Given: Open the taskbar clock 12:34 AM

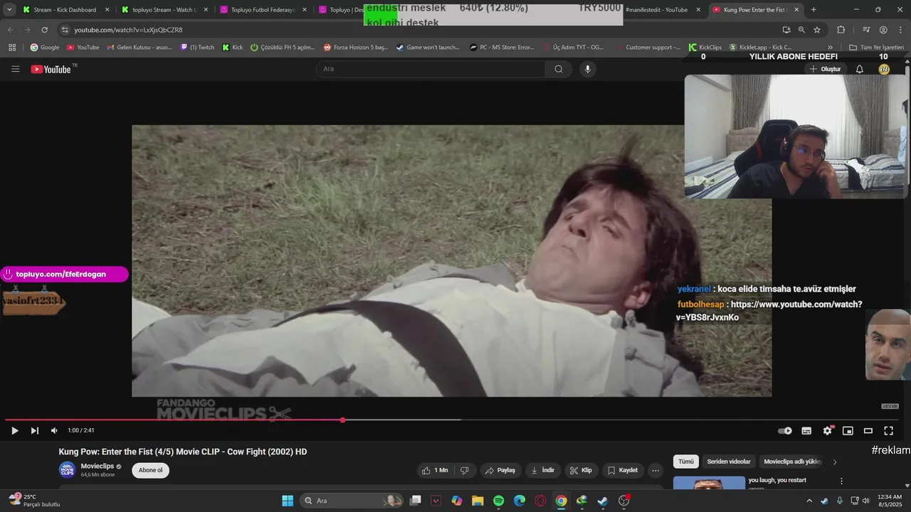Looking at the screenshot, I should tap(890, 501).
